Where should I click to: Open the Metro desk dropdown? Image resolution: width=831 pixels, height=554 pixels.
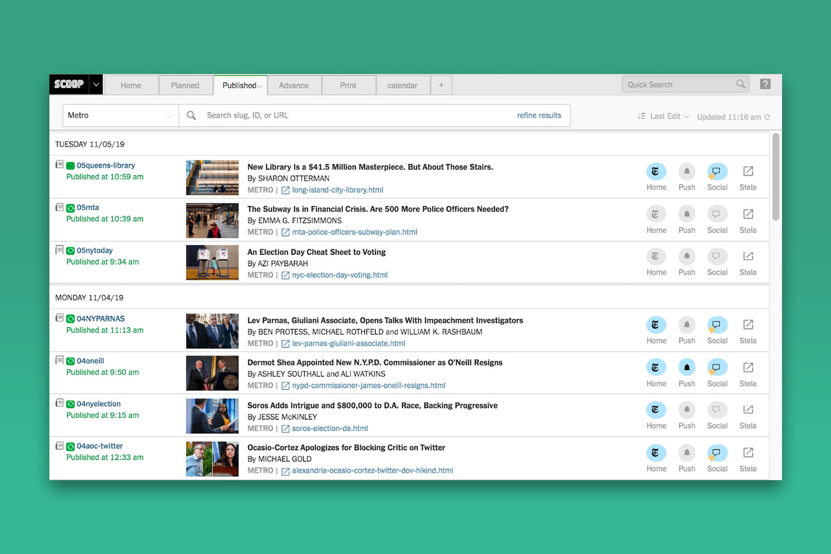[x=120, y=115]
